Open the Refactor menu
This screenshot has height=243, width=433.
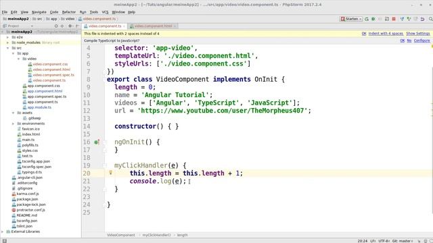[x=69, y=12]
